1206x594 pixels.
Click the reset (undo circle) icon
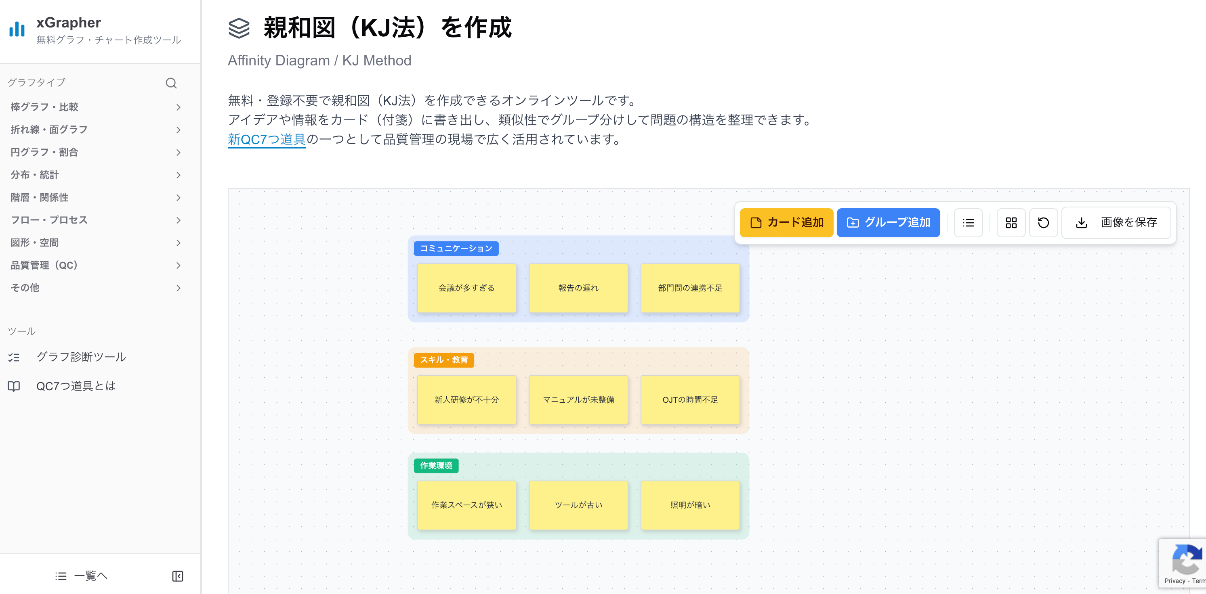[1043, 223]
